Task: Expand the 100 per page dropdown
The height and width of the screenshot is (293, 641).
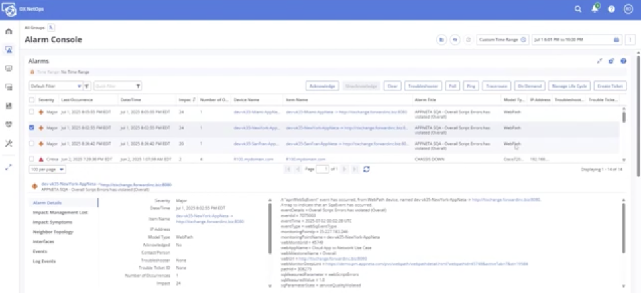Action: point(46,169)
